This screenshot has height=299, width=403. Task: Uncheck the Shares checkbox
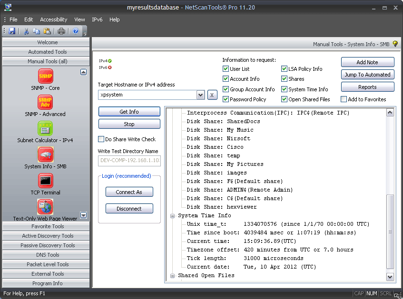pos(284,79)
